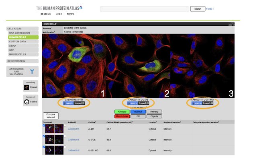The width and height of the screenshot is (257, 161).
Task: Click the Location column header
Action: tap(153, 122)
